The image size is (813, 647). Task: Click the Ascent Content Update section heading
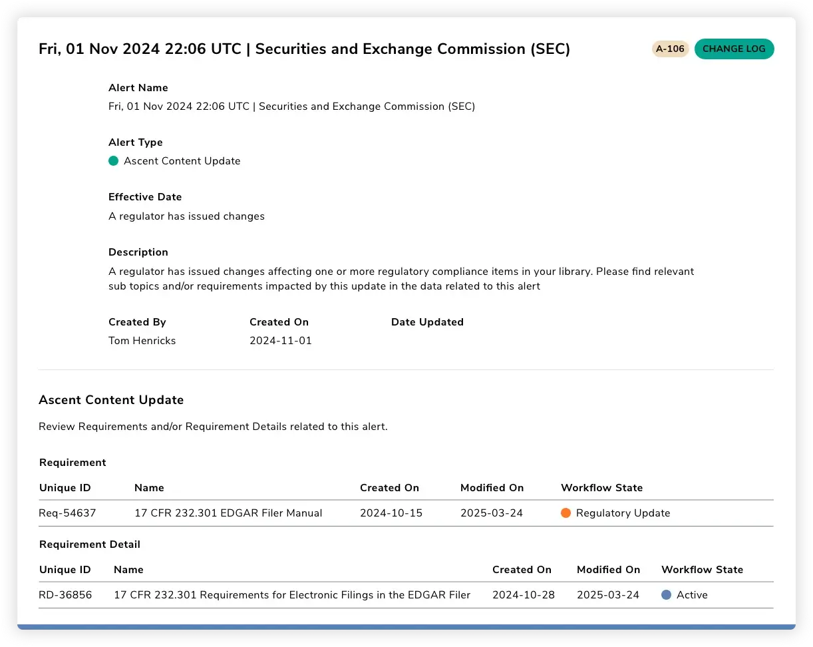111,400
